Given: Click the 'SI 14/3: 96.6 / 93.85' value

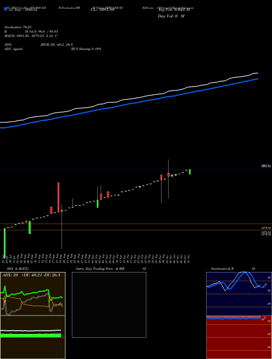Looking at the screenshot, I should (x=41, y=32).
